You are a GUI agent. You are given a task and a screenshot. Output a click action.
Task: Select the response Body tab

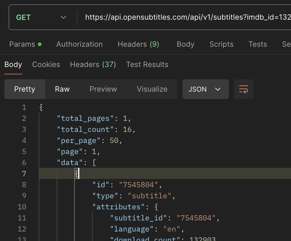(13, 65)
